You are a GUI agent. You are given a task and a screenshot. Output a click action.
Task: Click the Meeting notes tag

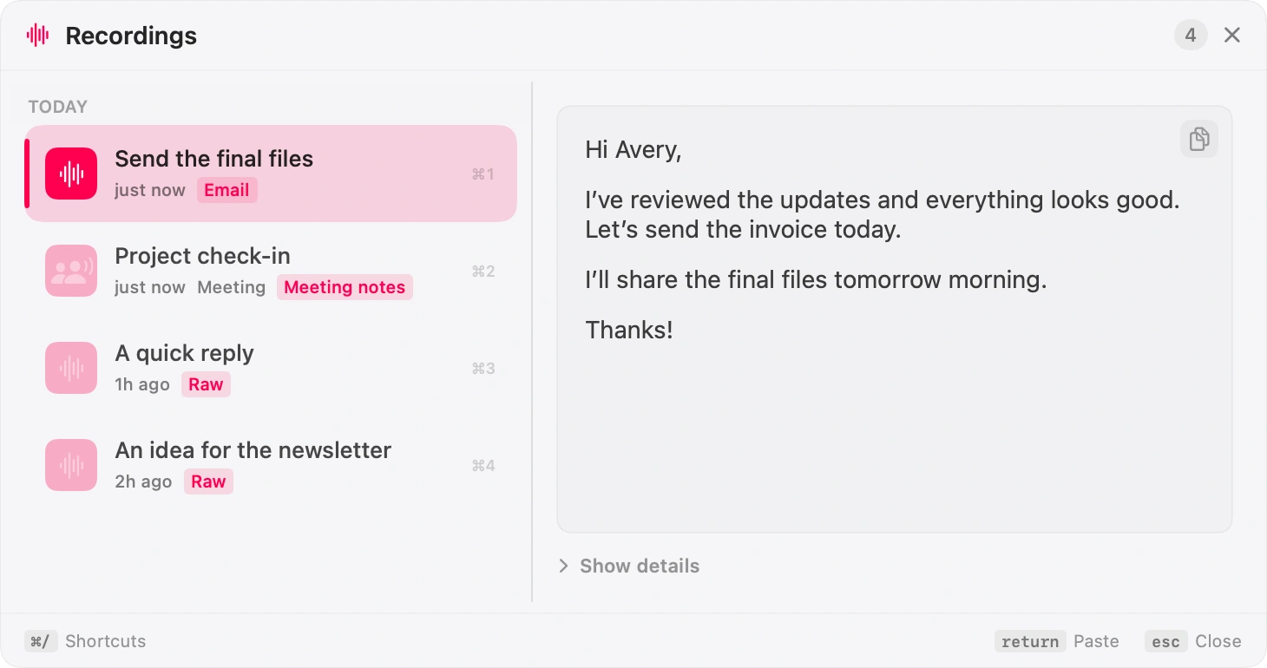coord(345,287)
